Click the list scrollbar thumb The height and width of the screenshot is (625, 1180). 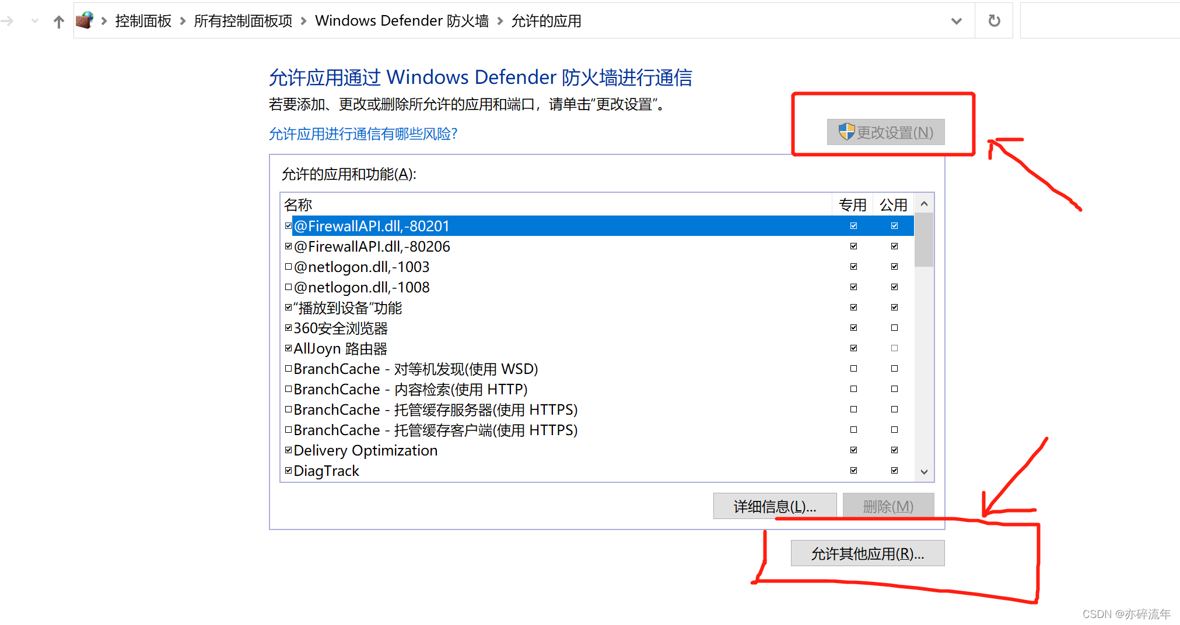(x=924, y=240)
